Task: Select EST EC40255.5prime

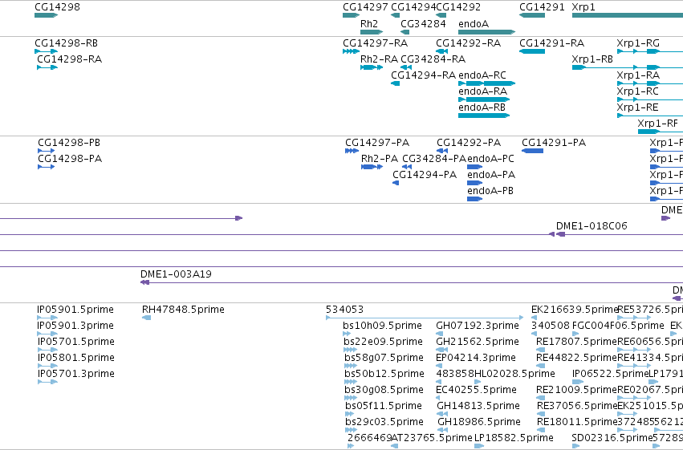Action: coord(439,398)
